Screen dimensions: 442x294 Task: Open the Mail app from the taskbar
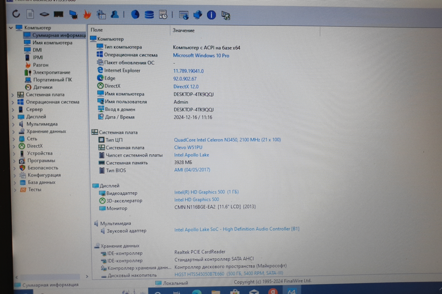click(x=254, y=292)
